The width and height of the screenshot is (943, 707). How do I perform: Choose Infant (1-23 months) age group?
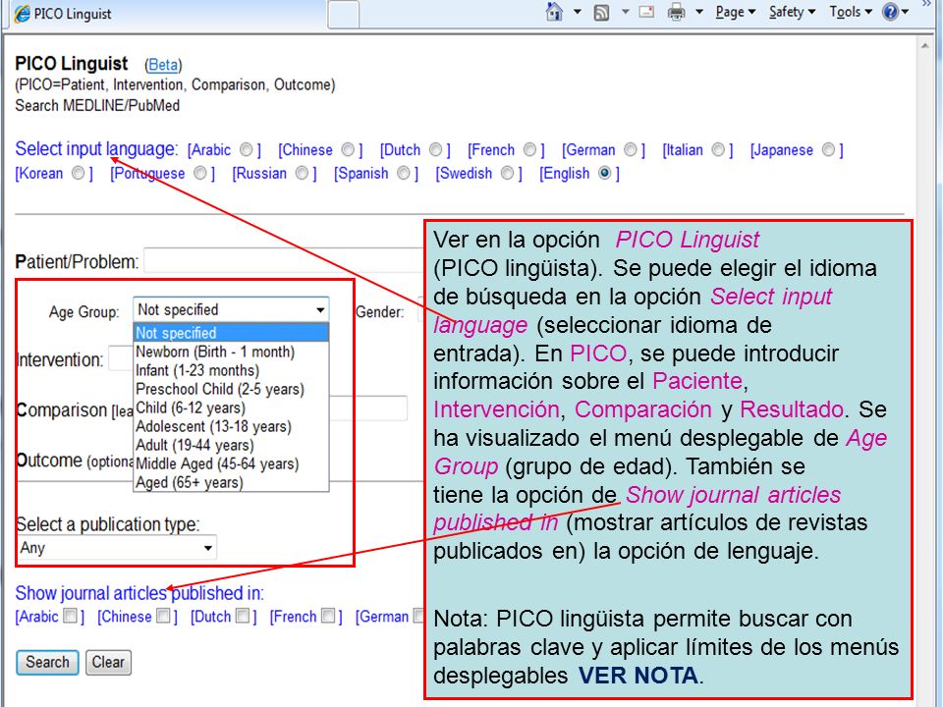[231, 370]
